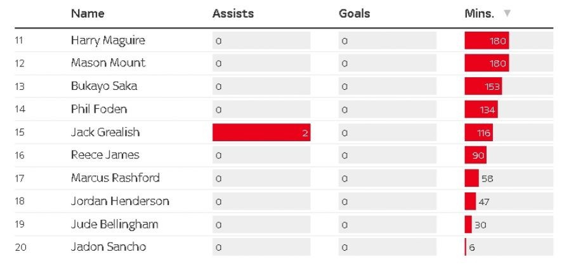The image size is (571, 276).
Task: Select Harry Maguire's name
Action: [x=108, y=41]
